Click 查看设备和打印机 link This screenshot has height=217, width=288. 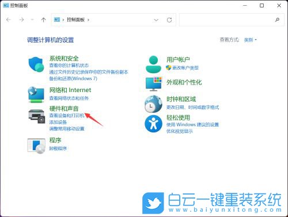click(x=67, y=115)
